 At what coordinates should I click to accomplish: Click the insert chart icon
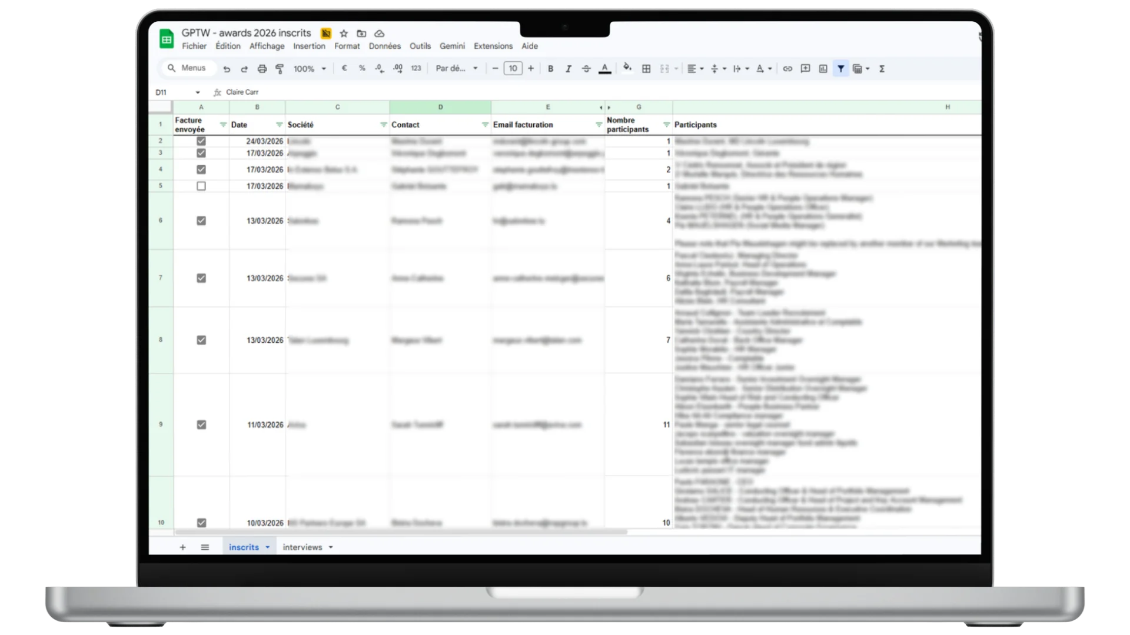(823, 69)
